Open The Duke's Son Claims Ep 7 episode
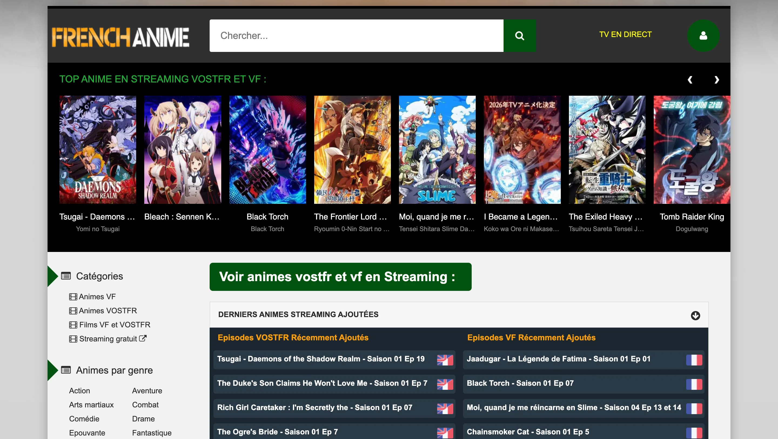778x439 pixels. pyautogui.click(x=334, y=384)
